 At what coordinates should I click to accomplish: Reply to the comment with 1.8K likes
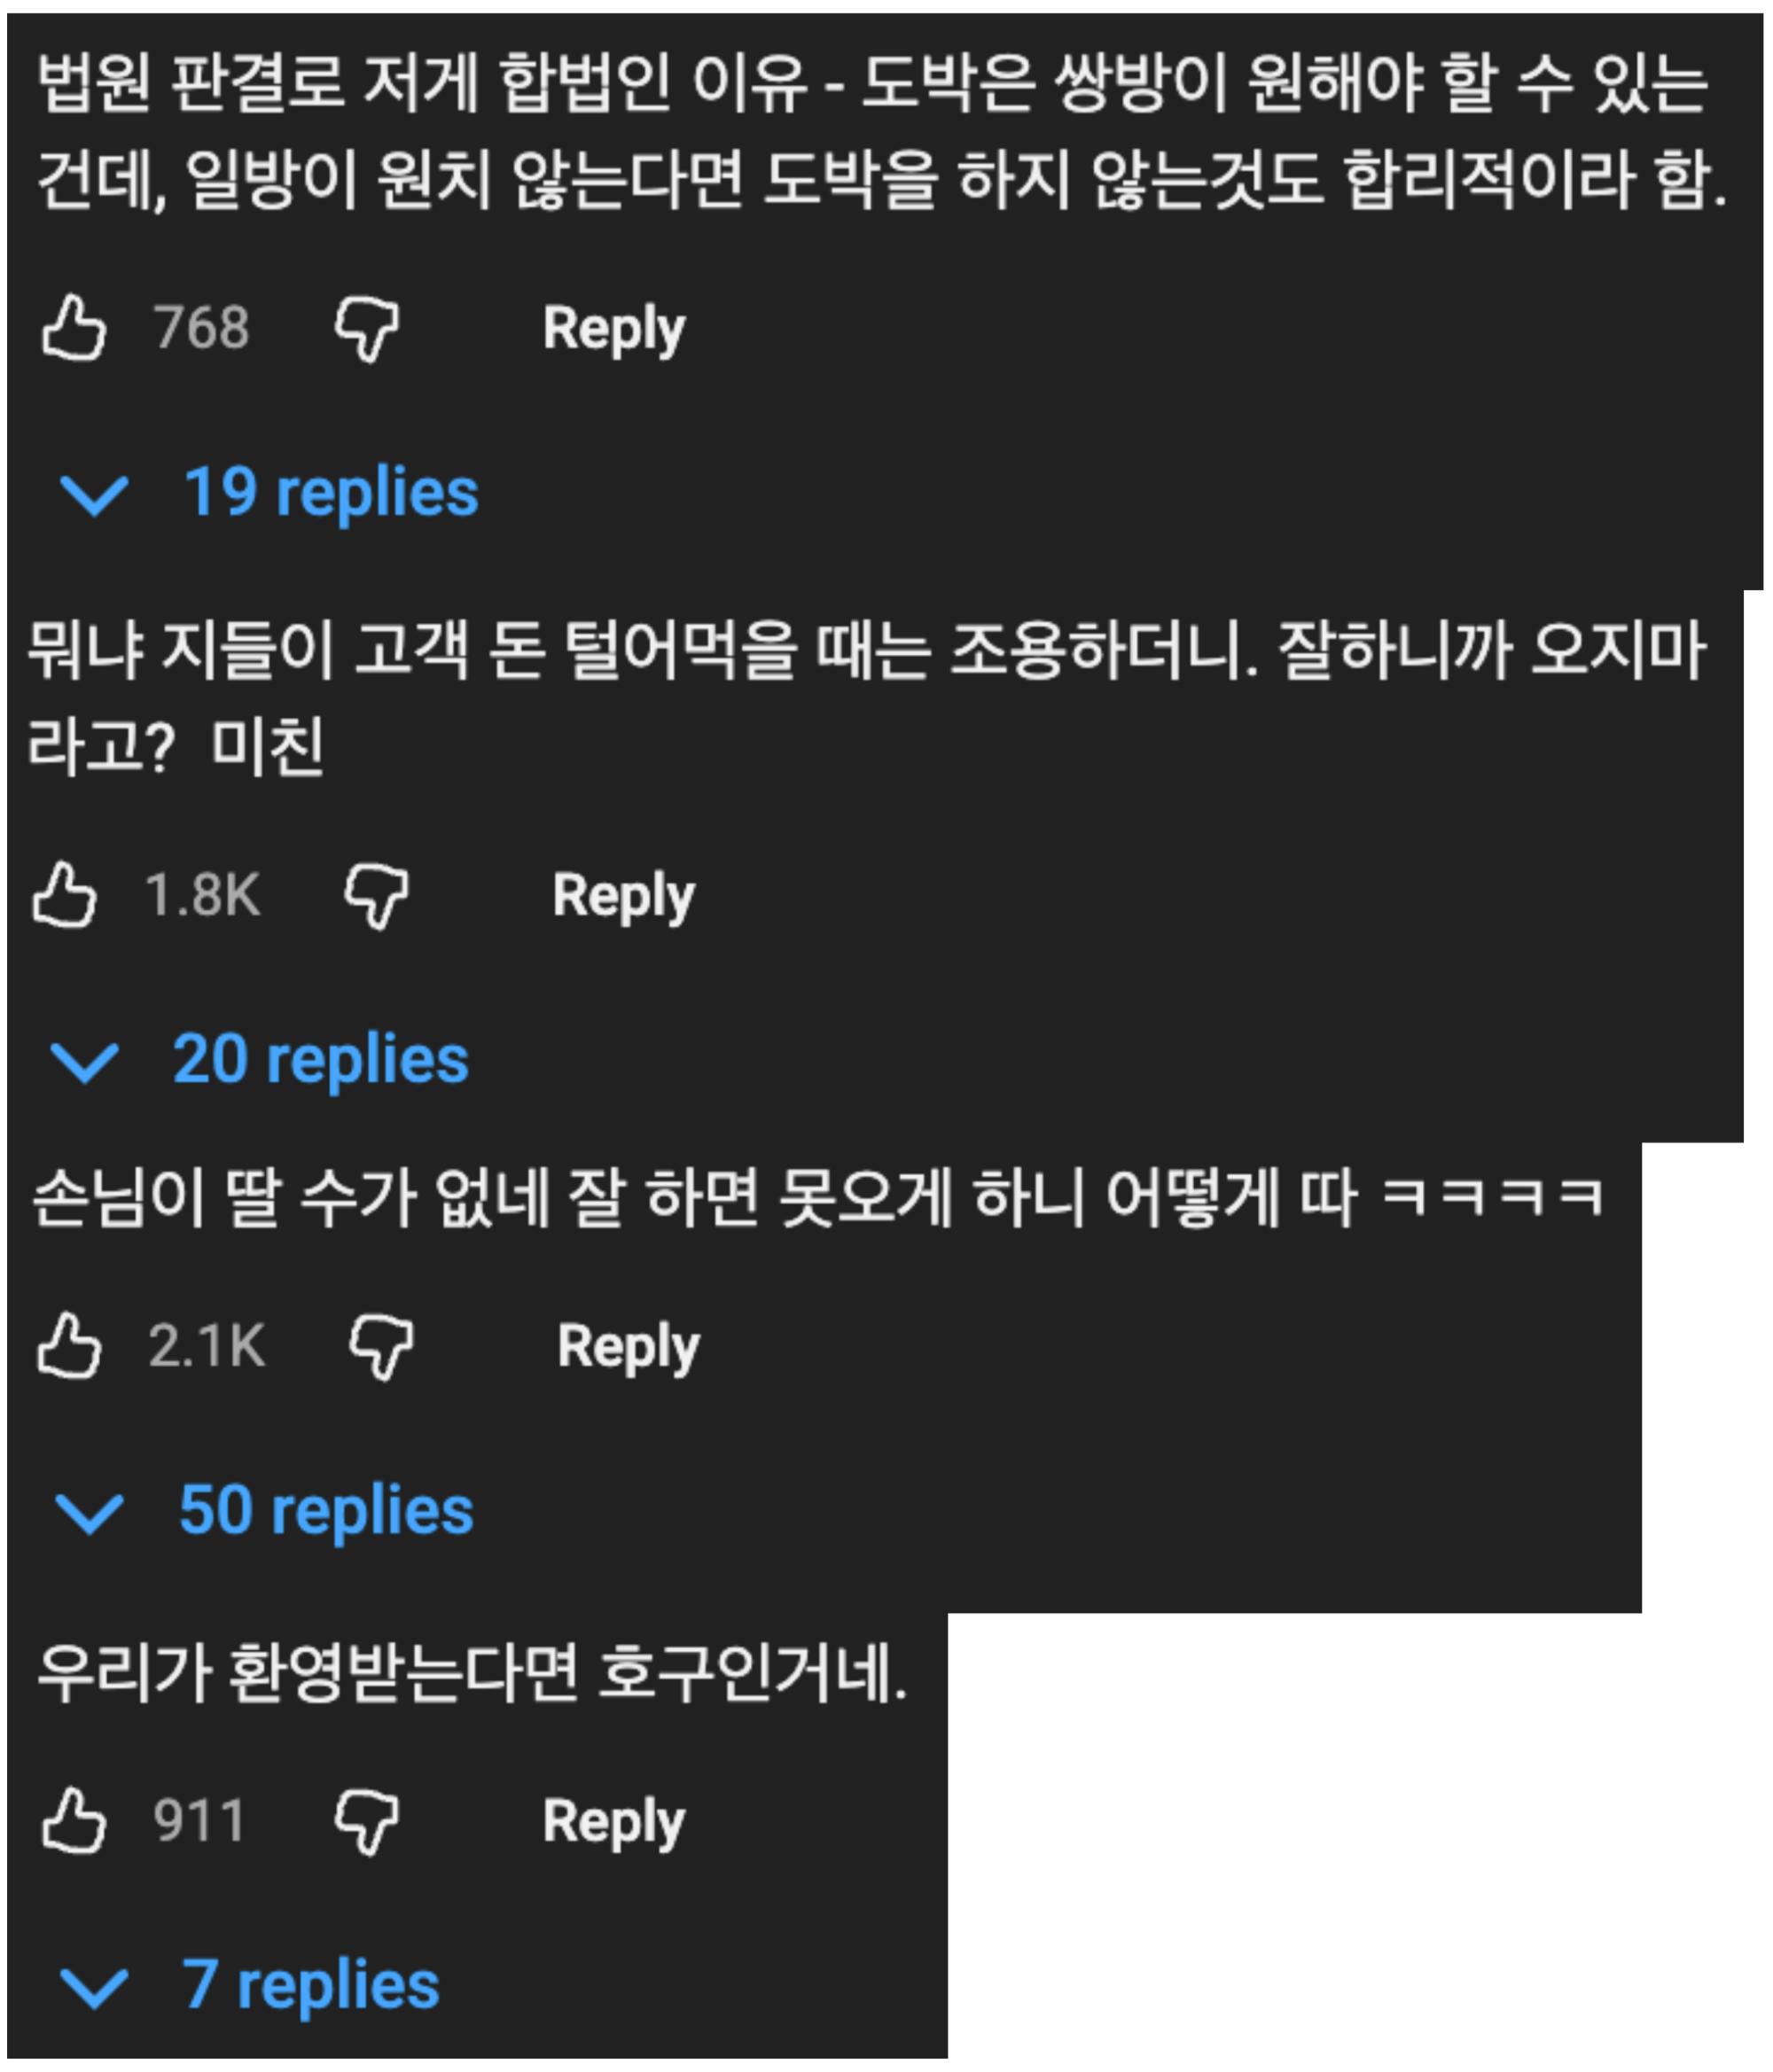(623, 894)
